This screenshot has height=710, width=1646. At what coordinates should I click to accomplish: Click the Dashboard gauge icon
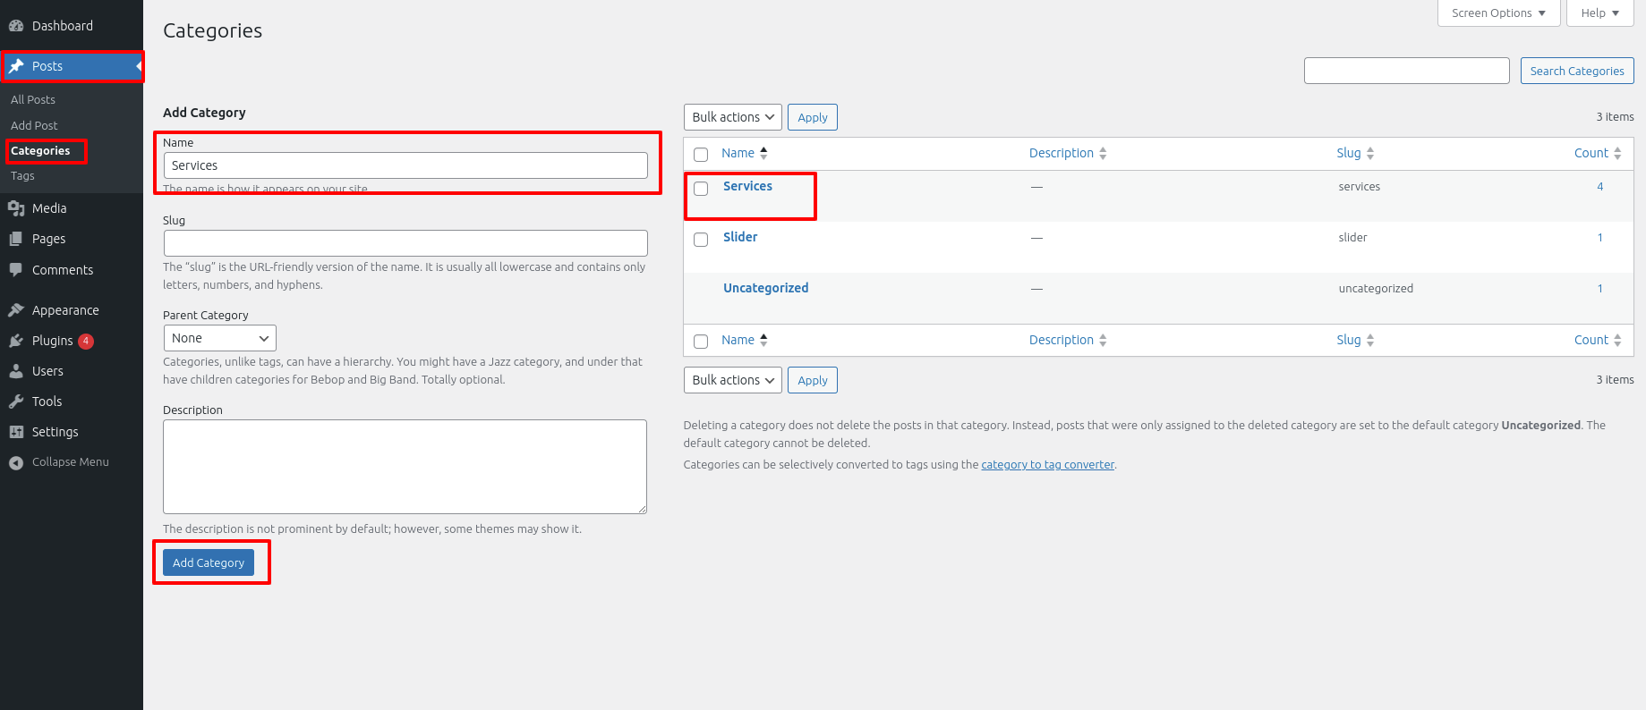[16, 26]
